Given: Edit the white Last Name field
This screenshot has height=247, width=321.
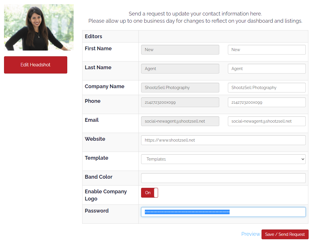Looking at the screenshot, I should (x=267, y=69).
